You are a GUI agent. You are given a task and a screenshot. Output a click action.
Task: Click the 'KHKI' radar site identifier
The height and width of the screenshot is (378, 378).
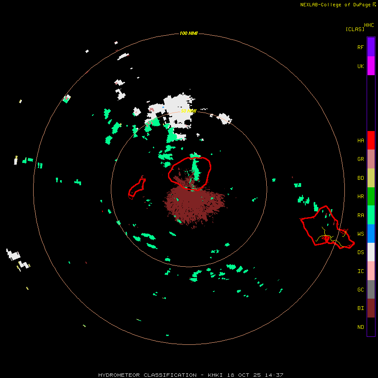coord(215,375)
